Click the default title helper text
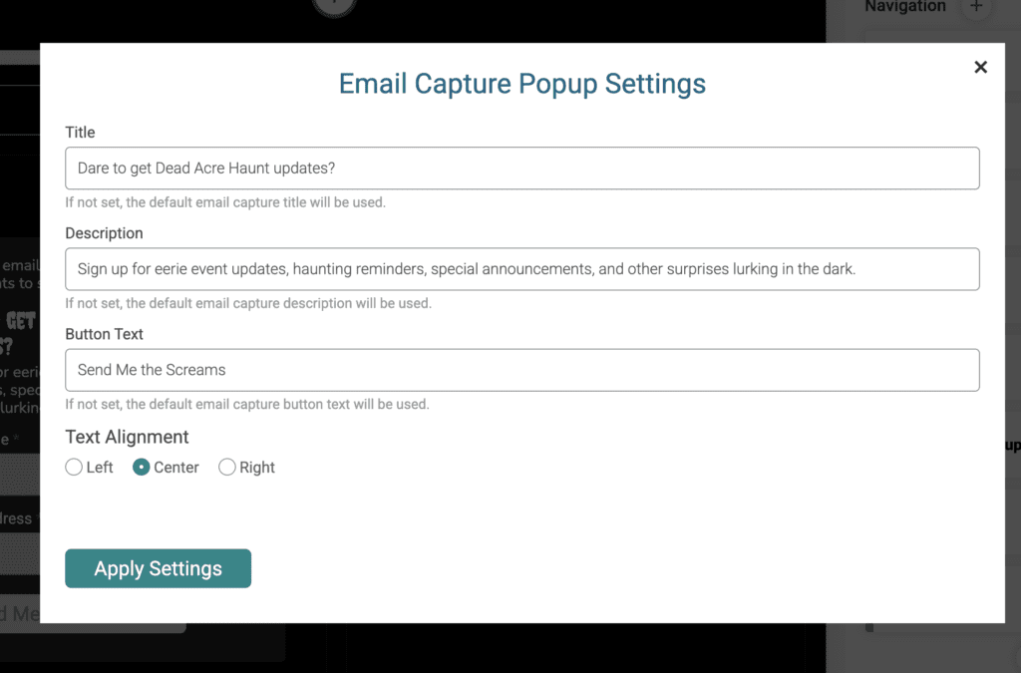Viewport: 1021px width, 673px height. coord(225,202)
